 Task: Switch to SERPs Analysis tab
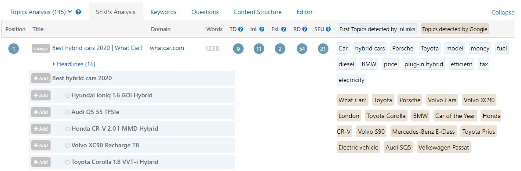(x=116, y=12)
